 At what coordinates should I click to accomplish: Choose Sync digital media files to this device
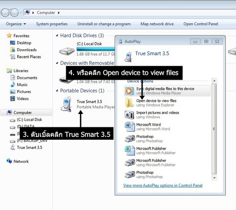click(x=167, y=91)
